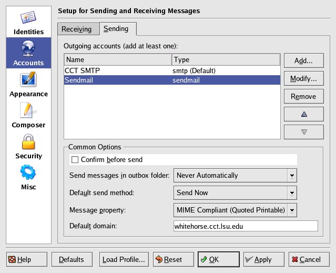Screen dimensions: 336x273
Task: Remove the selected outgoing account
Action: (x=303, y=96)
